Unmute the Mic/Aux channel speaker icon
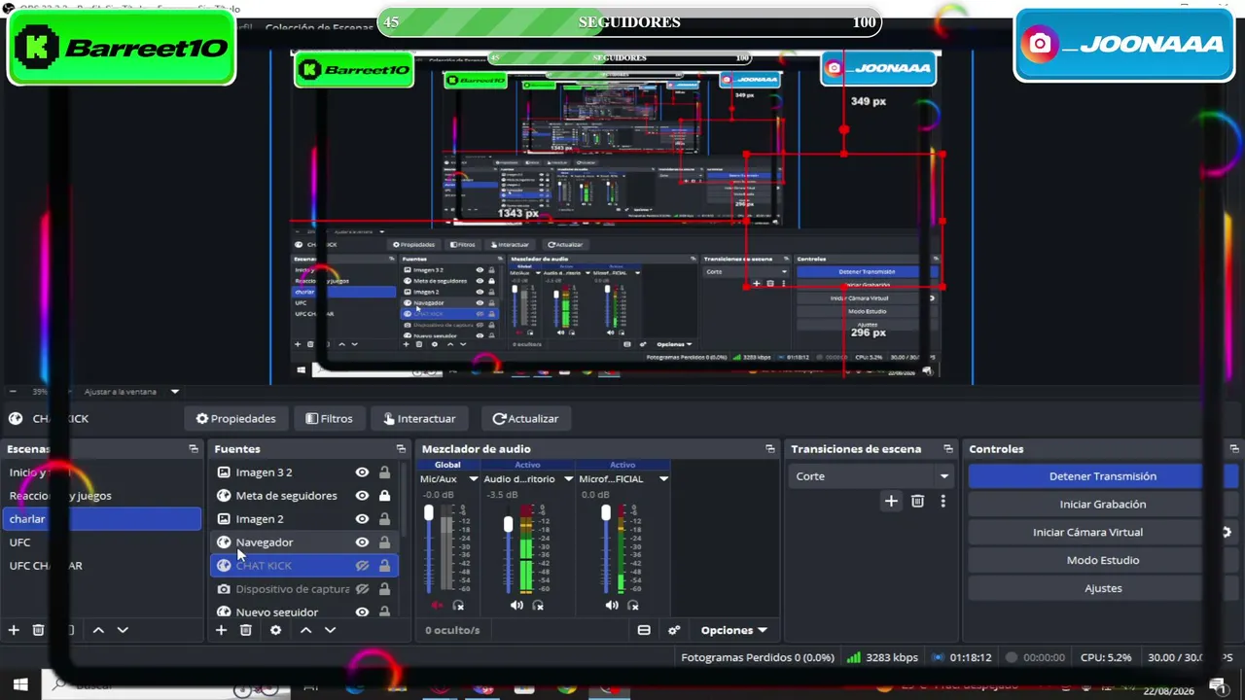The height and width of the screenshot is (700, 1245). [x=436, y=606]
